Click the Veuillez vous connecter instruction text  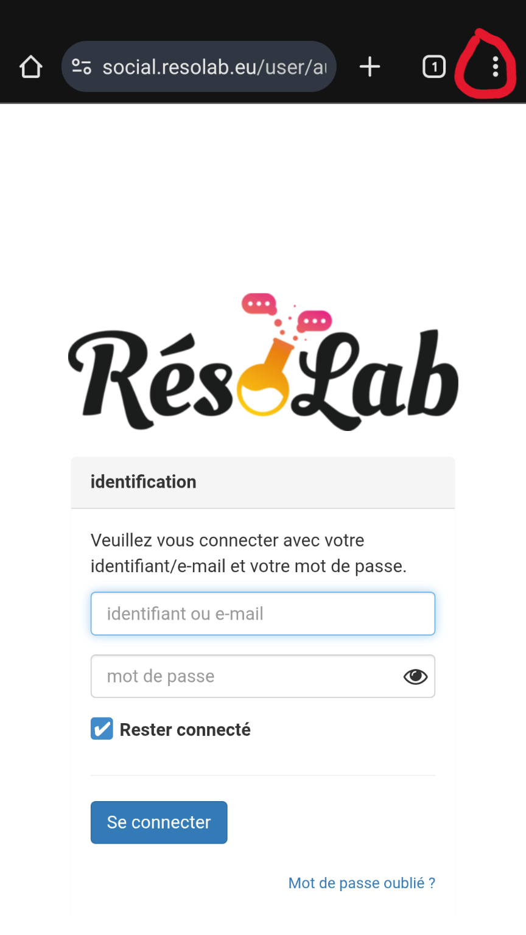[248, 553]
